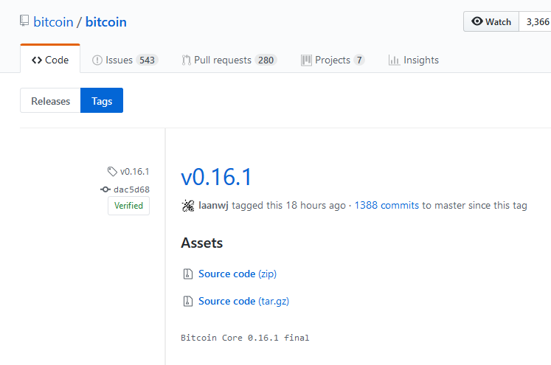Click the Insights graph icon
The width and height of the screenshot is (551, 365).
click(x=394, y=60)
